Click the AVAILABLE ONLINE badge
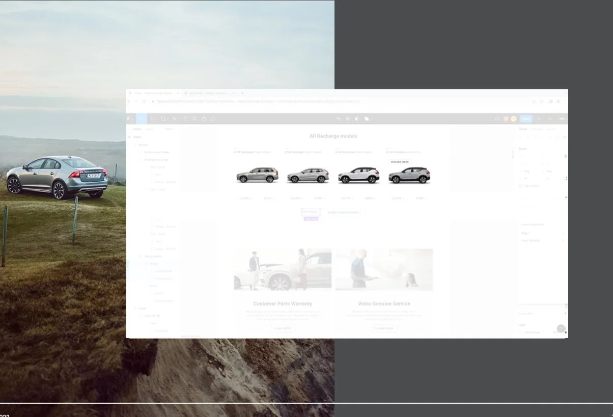Image resolution: width=613 pixels, height=417 pixels. pyautogui.click(x=400, y=162)
